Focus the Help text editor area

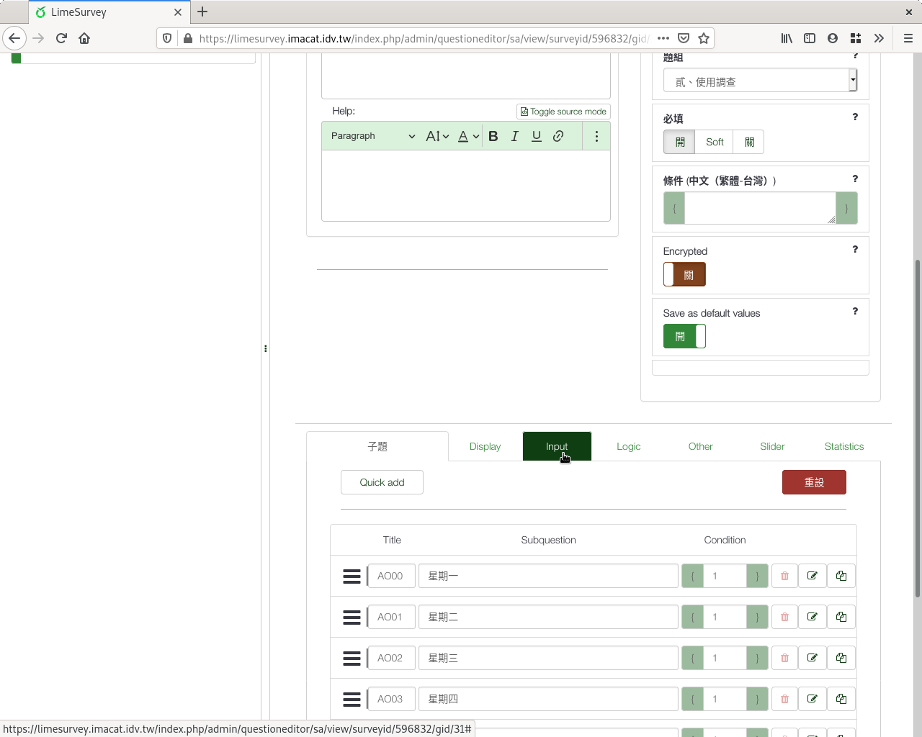466,186
